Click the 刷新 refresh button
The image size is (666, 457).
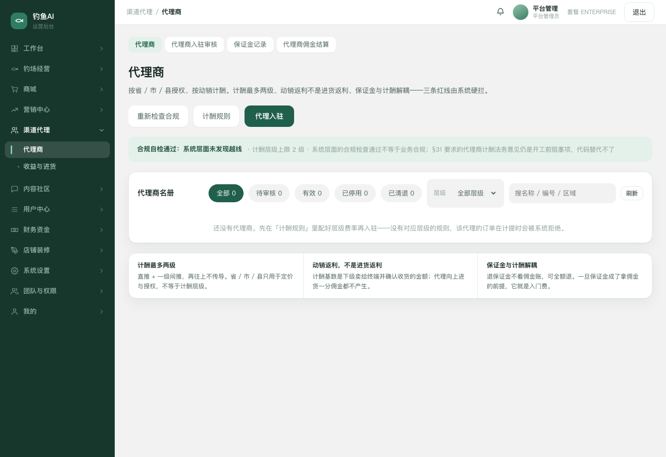tap(632, 193)
